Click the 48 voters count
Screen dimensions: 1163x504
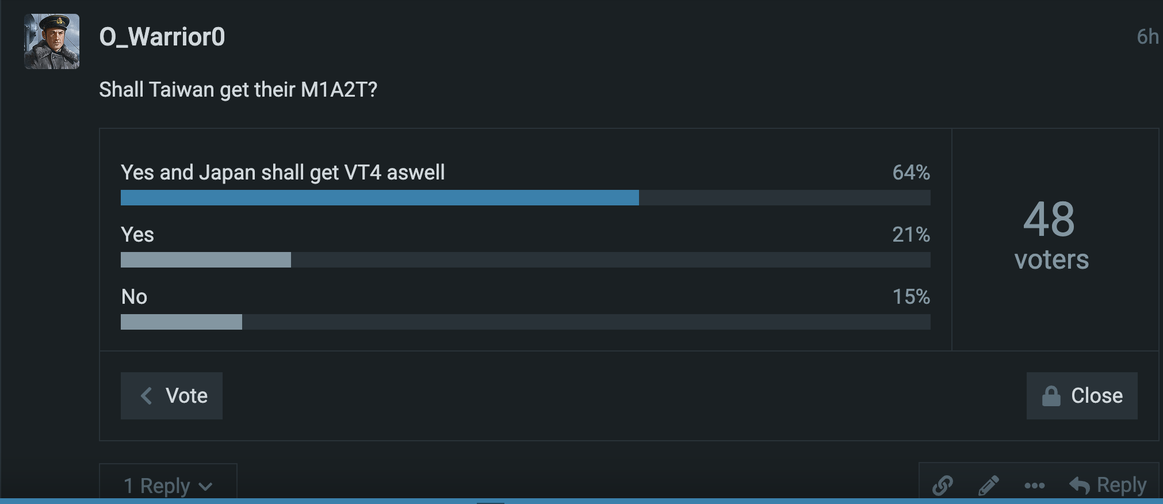point(1050,235)
